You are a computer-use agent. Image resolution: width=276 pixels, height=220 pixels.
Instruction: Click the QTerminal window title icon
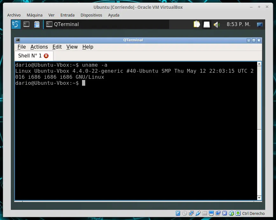(18, 40)
